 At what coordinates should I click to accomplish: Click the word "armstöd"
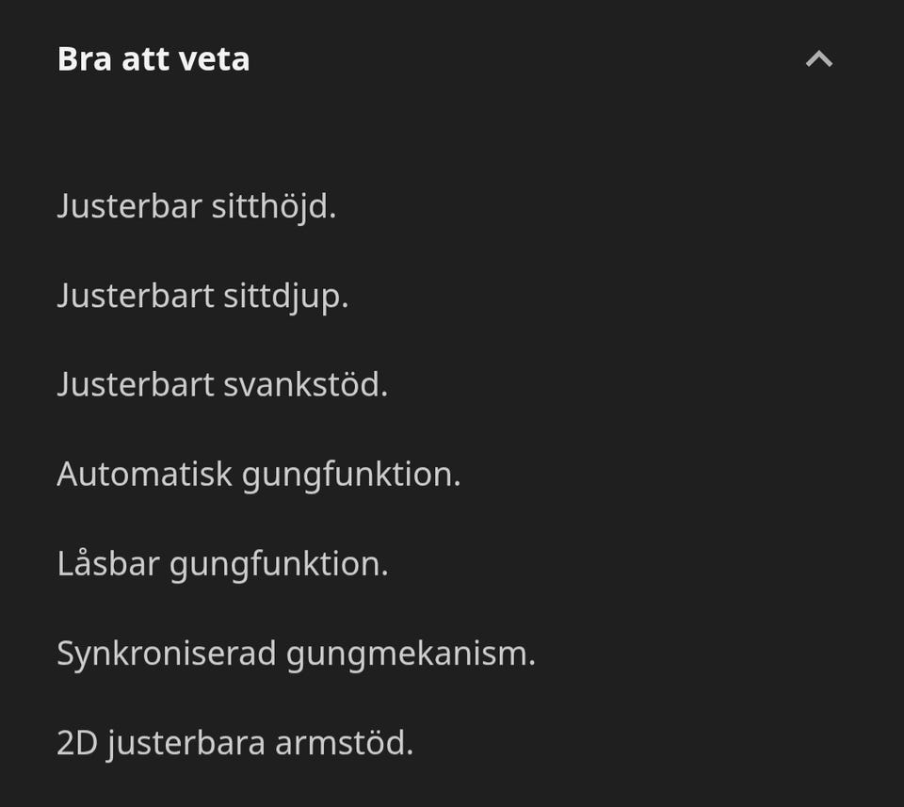click(x=344, y=743)
